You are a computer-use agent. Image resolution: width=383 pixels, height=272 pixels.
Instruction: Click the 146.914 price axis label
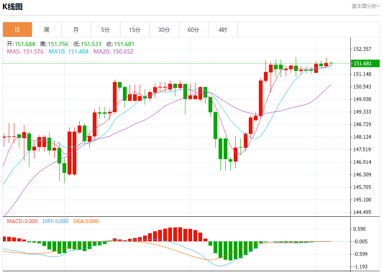362,162
